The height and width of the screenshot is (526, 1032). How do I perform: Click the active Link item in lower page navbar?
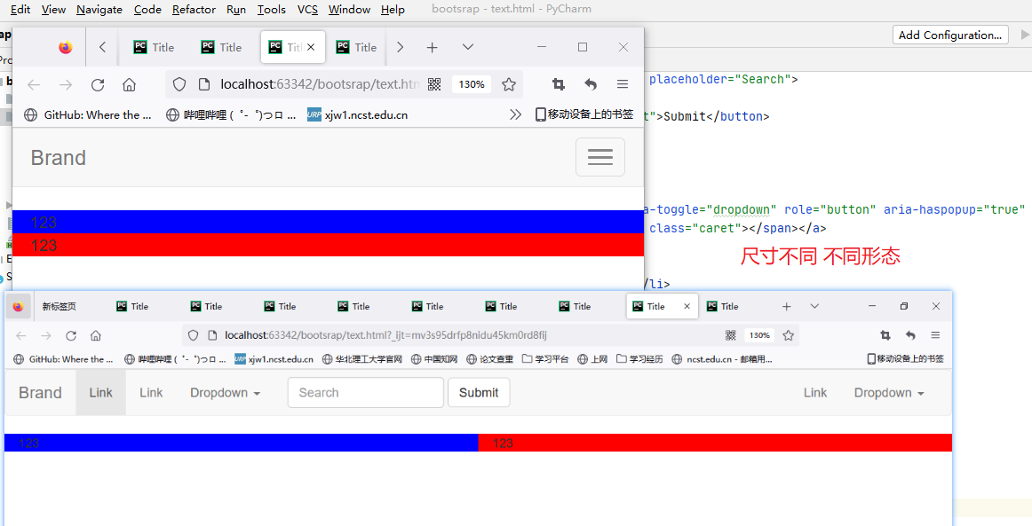tap(100, 393)
